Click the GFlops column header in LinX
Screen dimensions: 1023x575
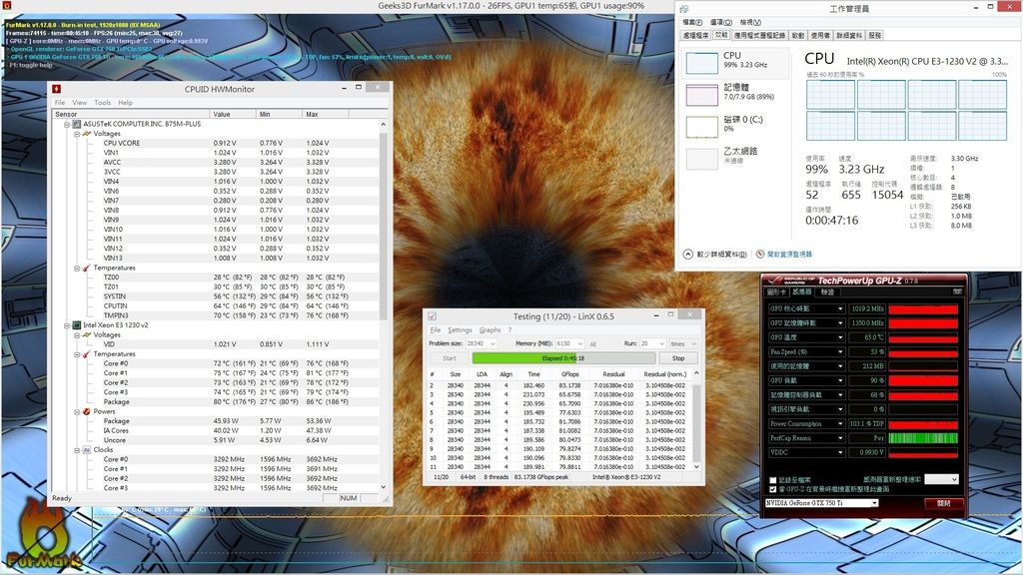[570, 374]
